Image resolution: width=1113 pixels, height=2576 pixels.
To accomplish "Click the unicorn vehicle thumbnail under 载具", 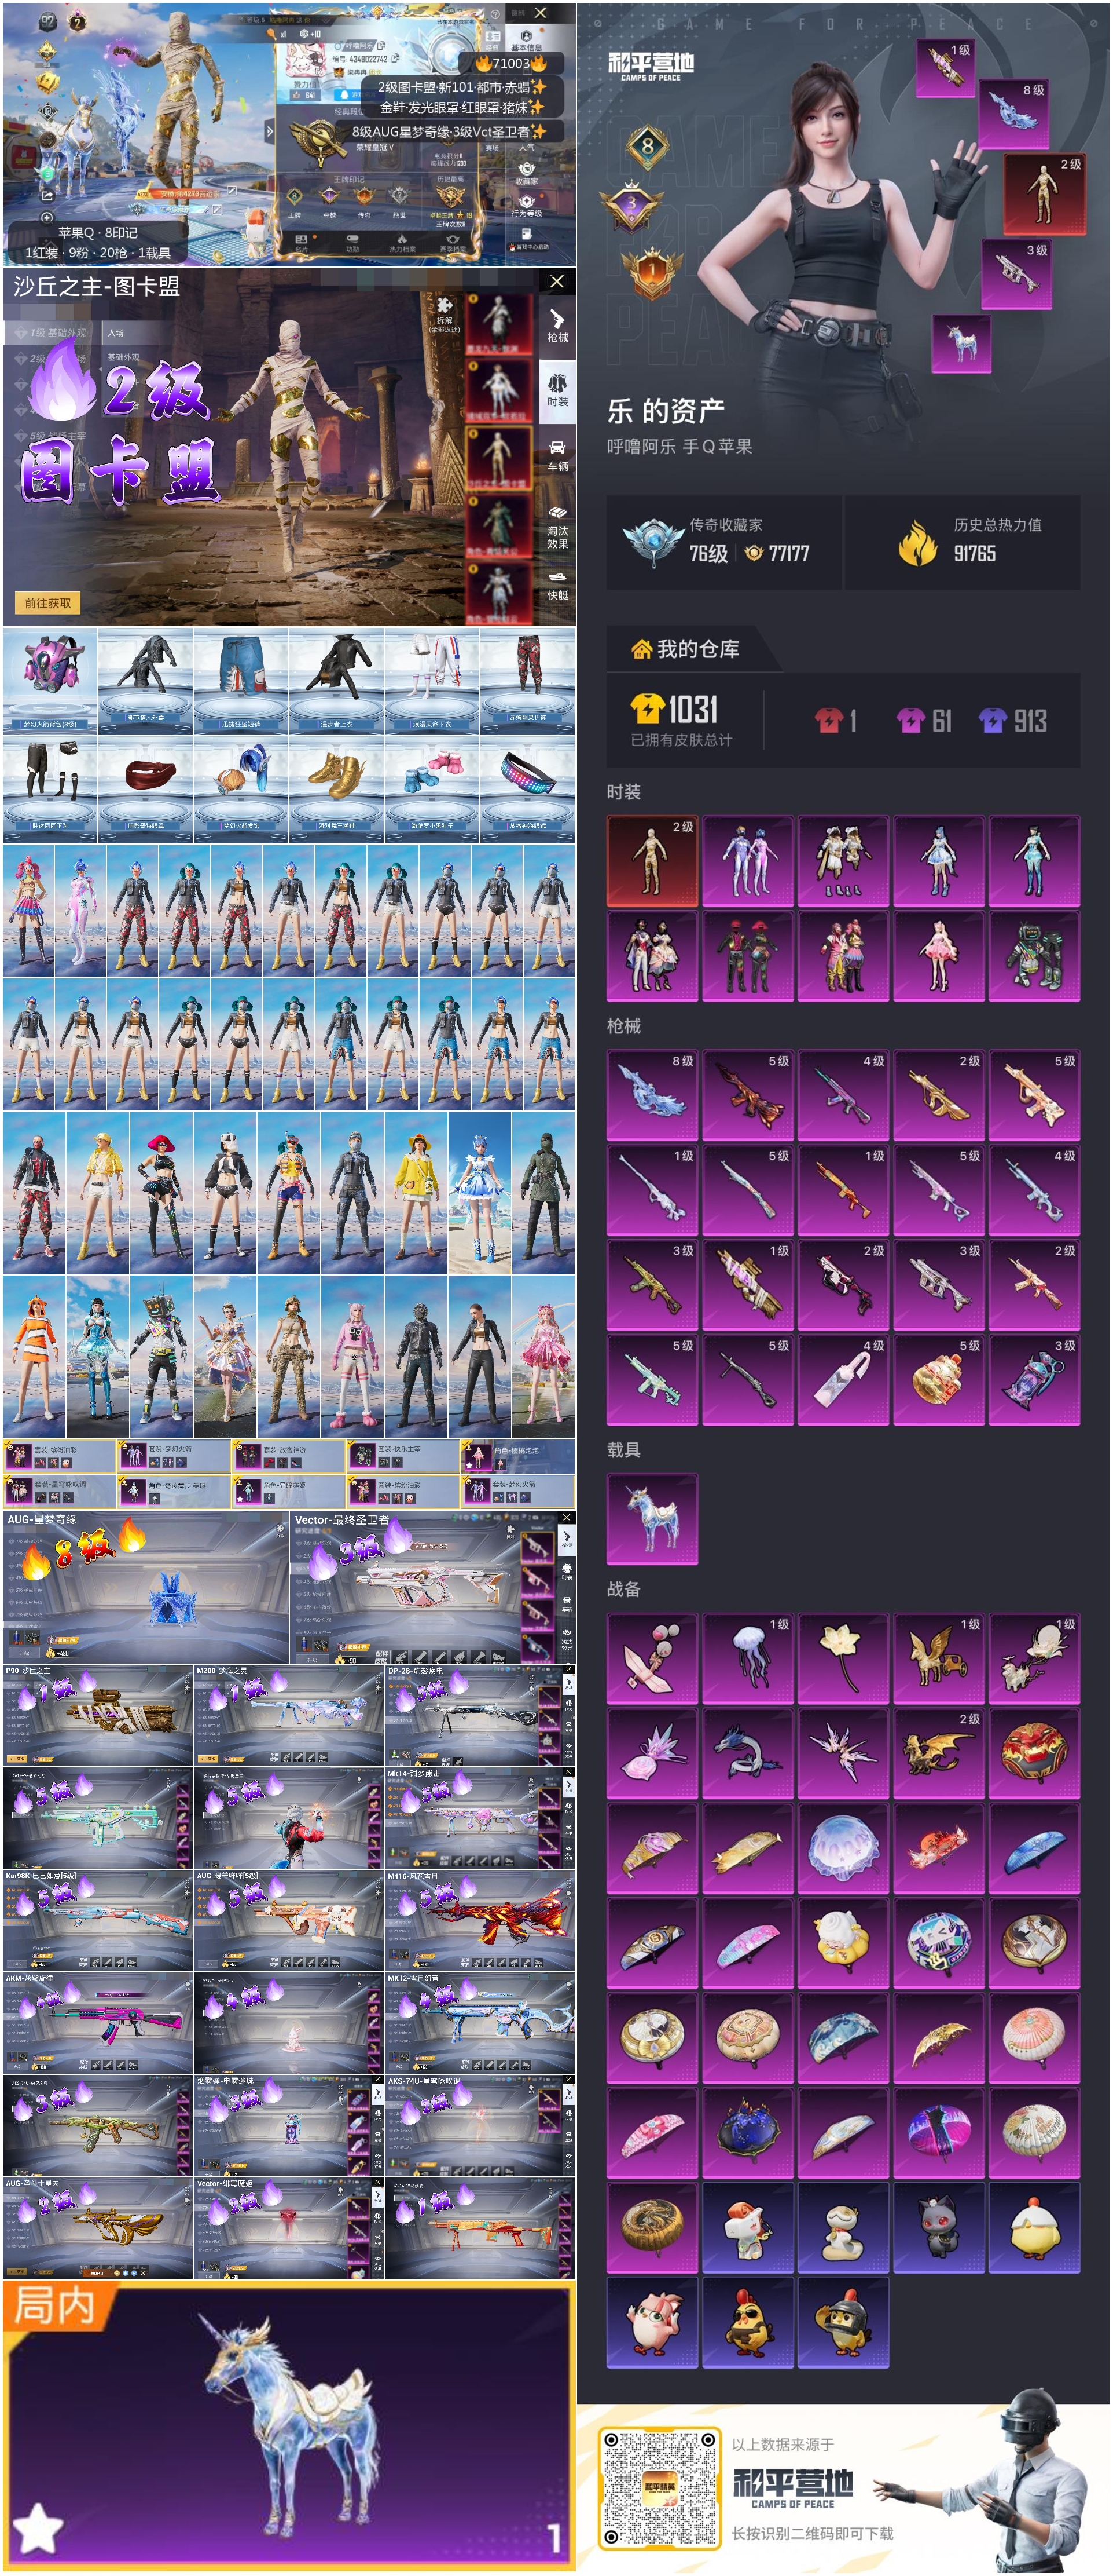I will click(x=651, y=1518).
